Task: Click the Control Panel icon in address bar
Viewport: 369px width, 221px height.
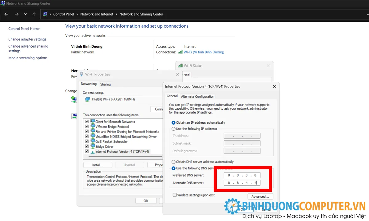Action: click(45, 14)
